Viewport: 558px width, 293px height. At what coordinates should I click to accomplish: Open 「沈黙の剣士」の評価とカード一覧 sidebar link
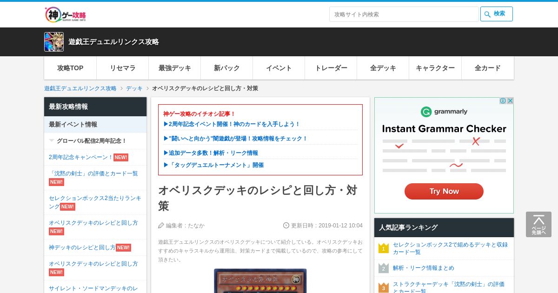click(93, 173)
